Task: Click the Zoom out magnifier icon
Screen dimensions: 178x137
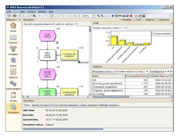Action: point(102,16)
